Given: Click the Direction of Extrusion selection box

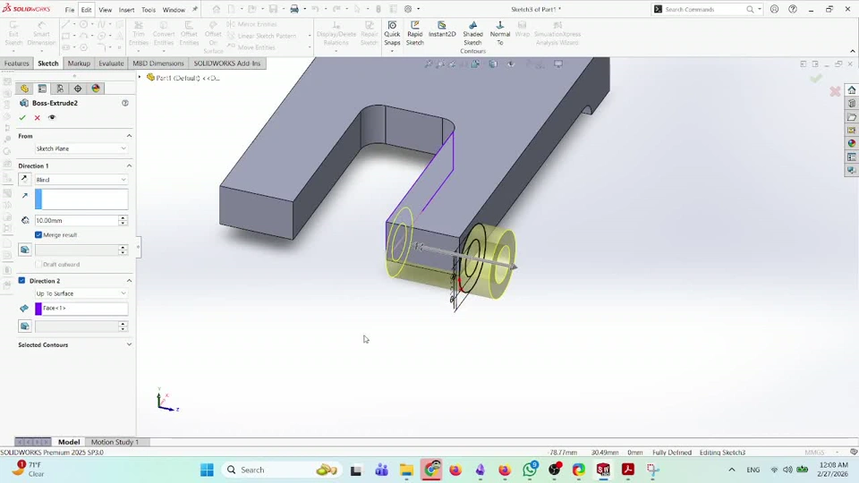Looking at the screenshot, I should (x=81, y=199).
